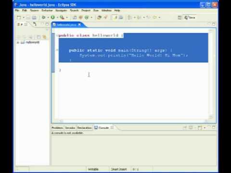Open the Window menu
This screenshot has width=231, height=173.
(106, 11)
